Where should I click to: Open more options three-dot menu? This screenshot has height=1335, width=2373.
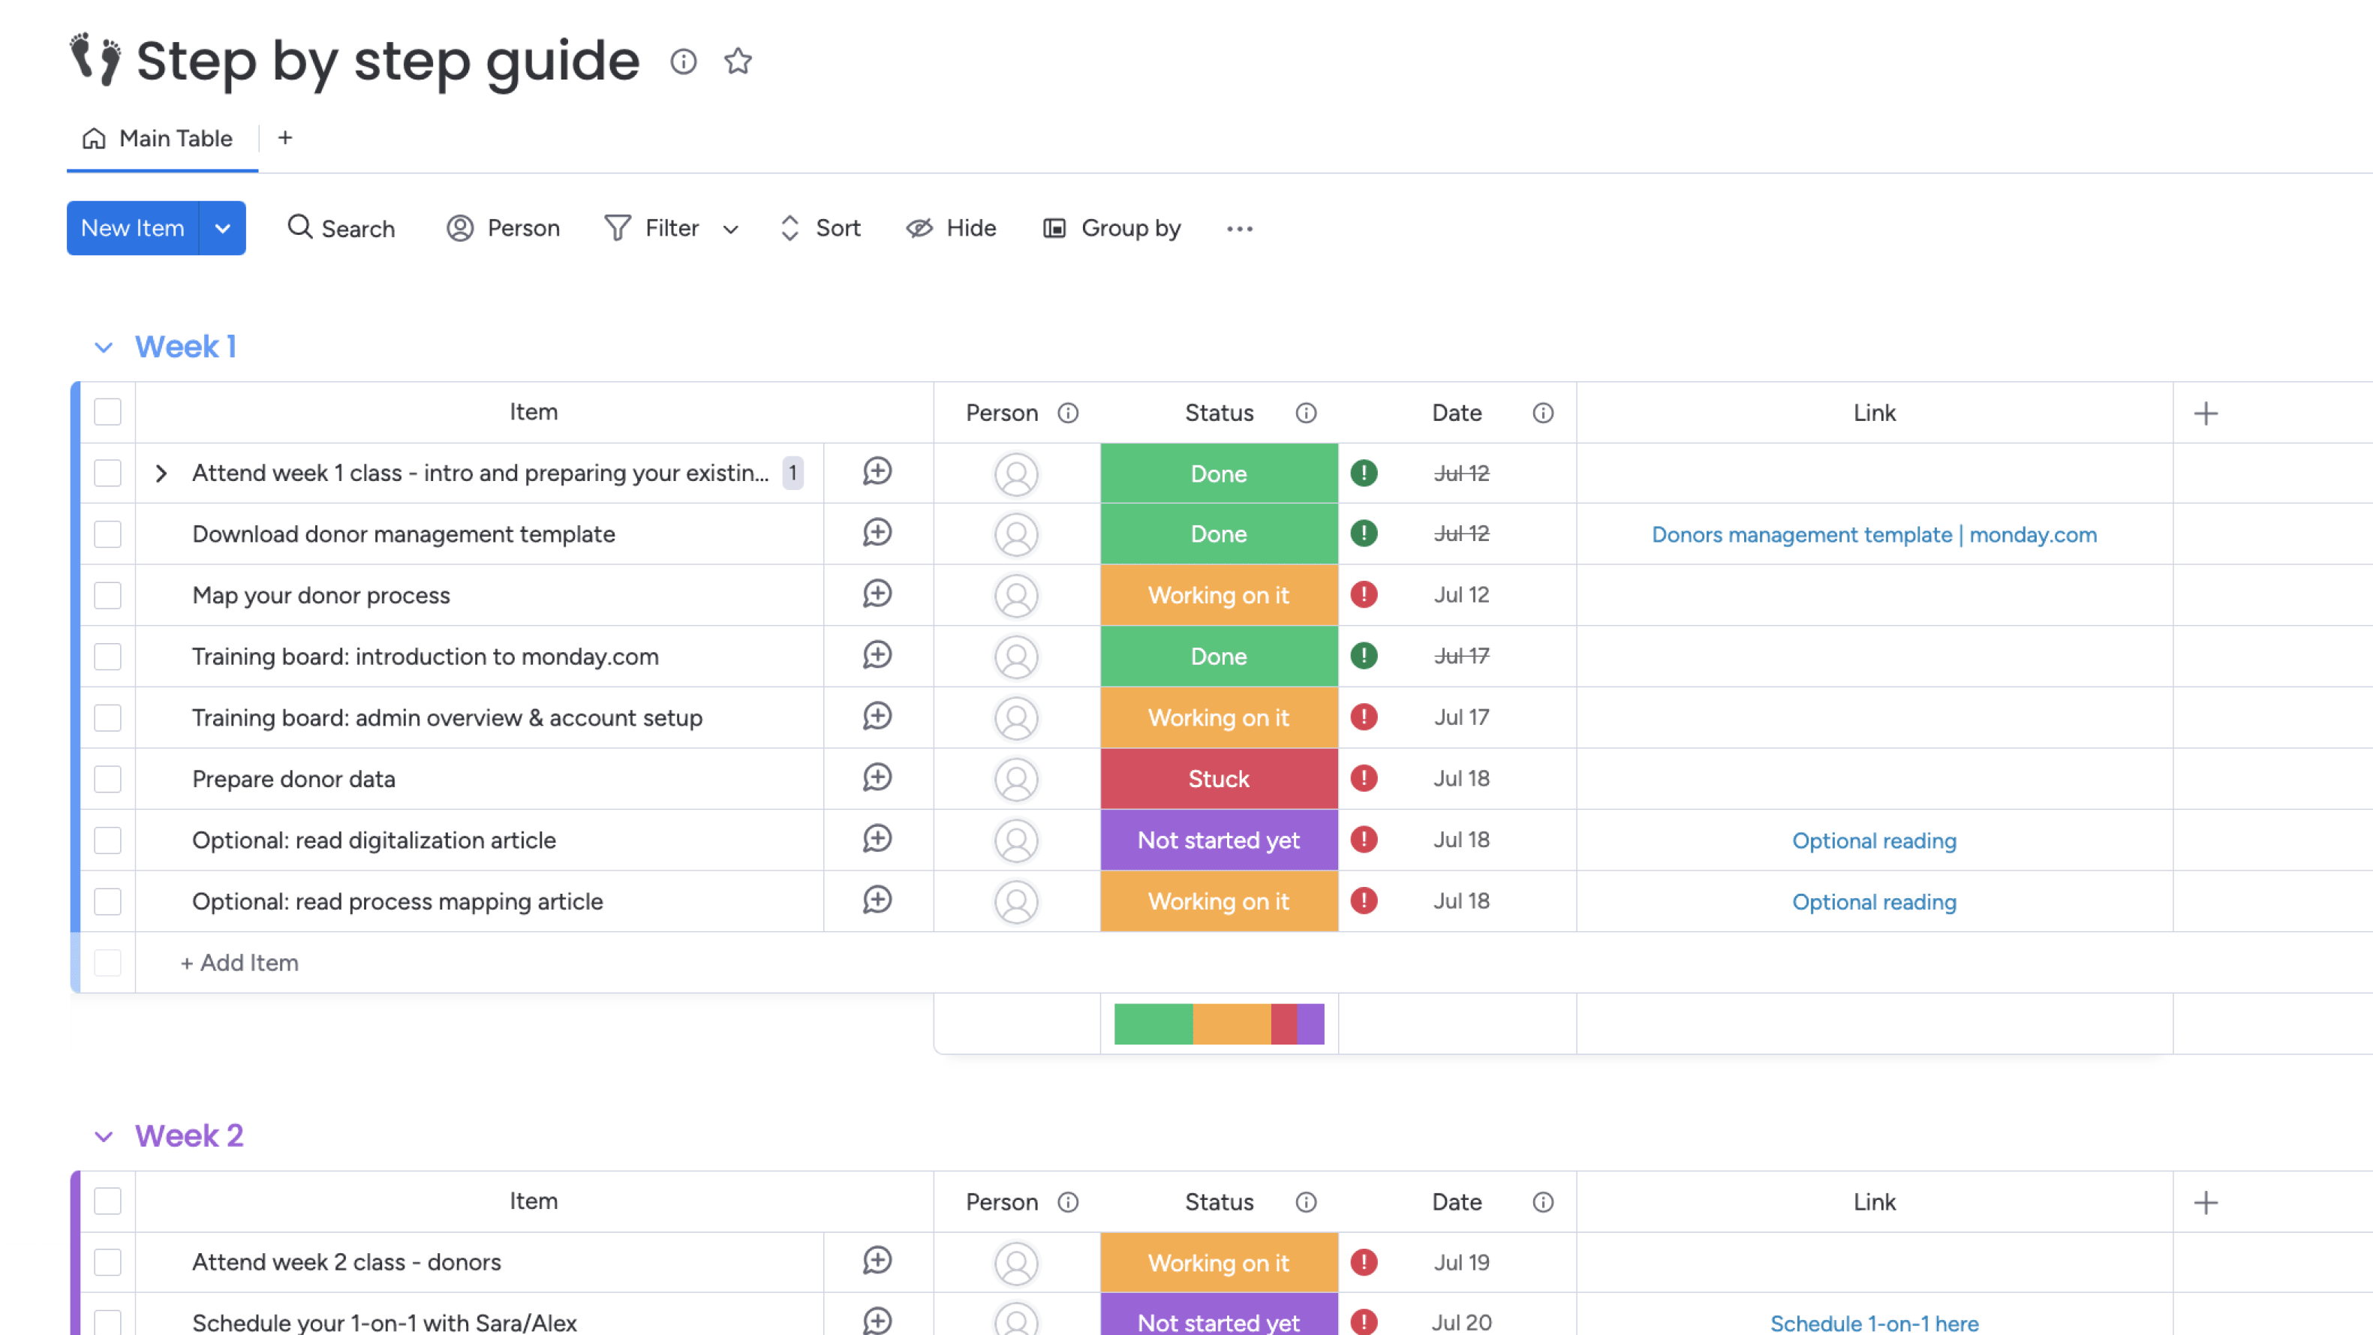point(1239,228)
